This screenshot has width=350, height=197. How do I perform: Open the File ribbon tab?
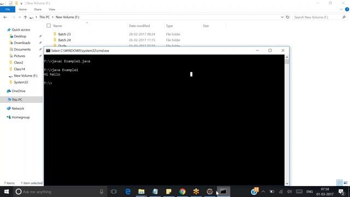point(8,9)
